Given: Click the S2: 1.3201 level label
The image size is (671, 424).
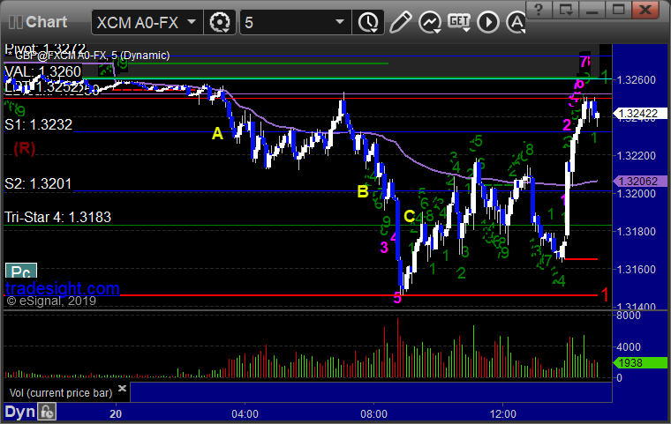Looking at the screenshot, I should click(x=38, y=183).
